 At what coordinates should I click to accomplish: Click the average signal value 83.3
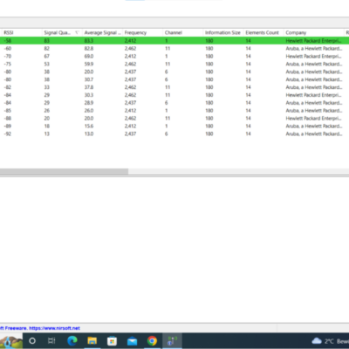(89, 41)
